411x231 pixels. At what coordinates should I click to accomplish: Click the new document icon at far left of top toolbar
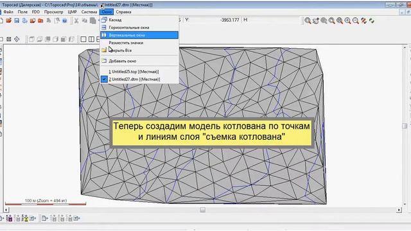point(1,21)
